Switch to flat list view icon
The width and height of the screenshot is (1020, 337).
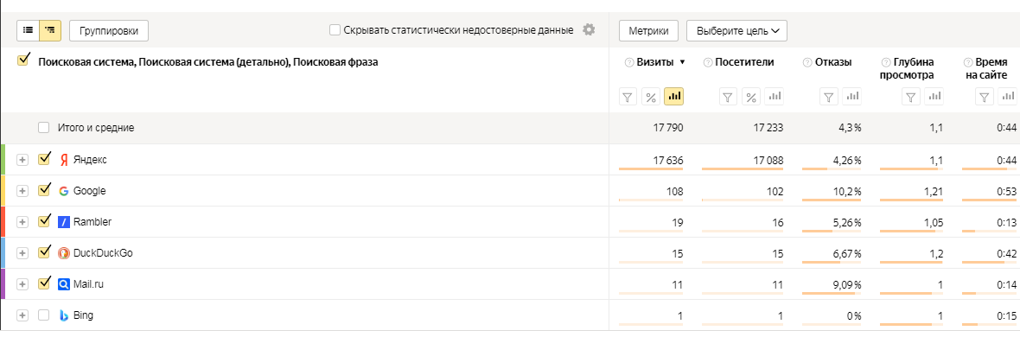coord(28,30)
